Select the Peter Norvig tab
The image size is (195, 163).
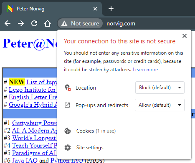pos(52,9)
